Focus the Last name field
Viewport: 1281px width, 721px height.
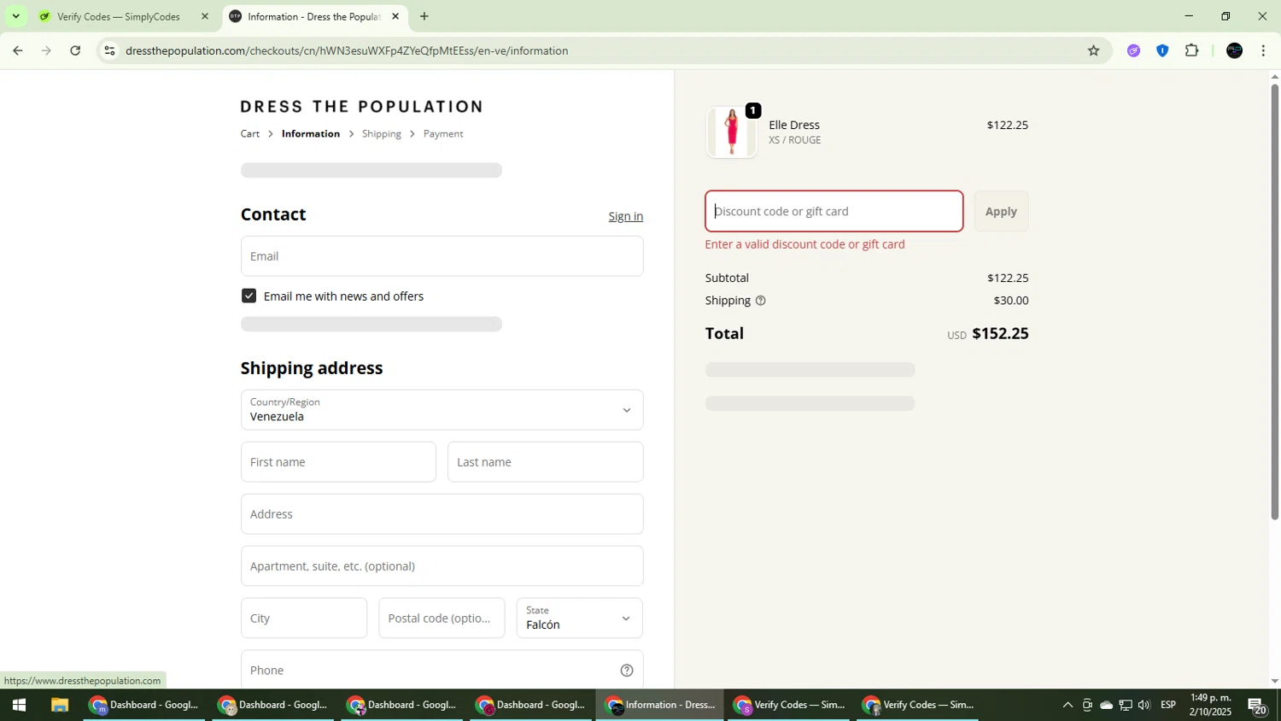pyautogui.click(x=545, y=462)
